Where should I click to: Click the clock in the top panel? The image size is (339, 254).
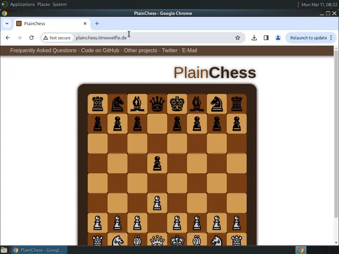(x=319, y=5)
